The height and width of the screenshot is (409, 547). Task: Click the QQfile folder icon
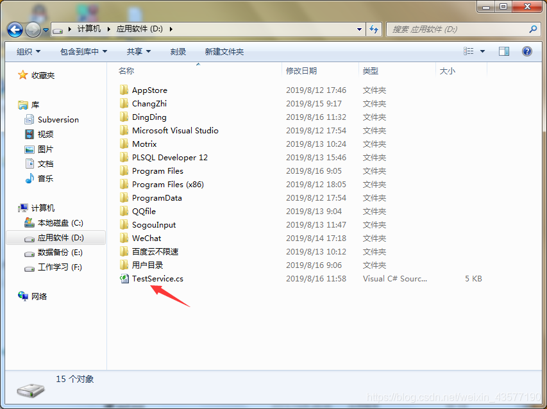pos(124,211)
